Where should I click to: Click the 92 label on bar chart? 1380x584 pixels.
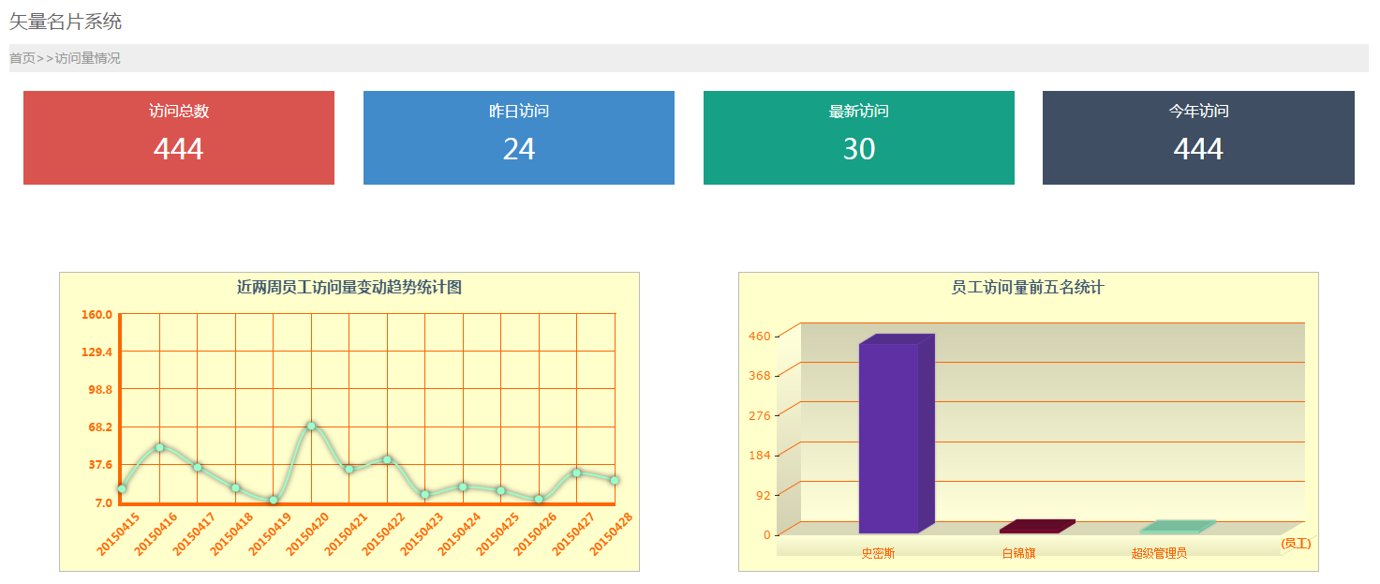click(x=764, y=495)
